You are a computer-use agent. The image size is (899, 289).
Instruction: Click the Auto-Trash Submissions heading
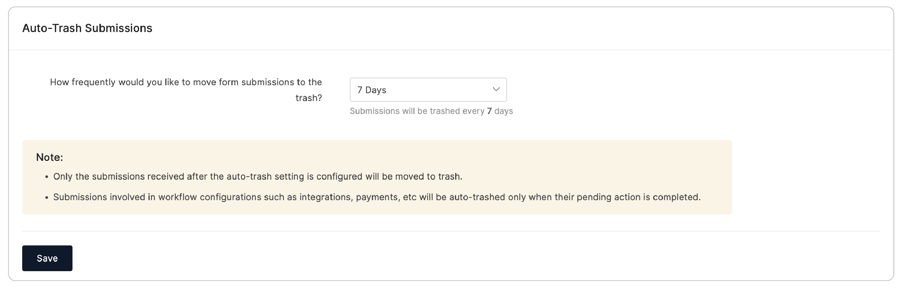click(87, 28)
